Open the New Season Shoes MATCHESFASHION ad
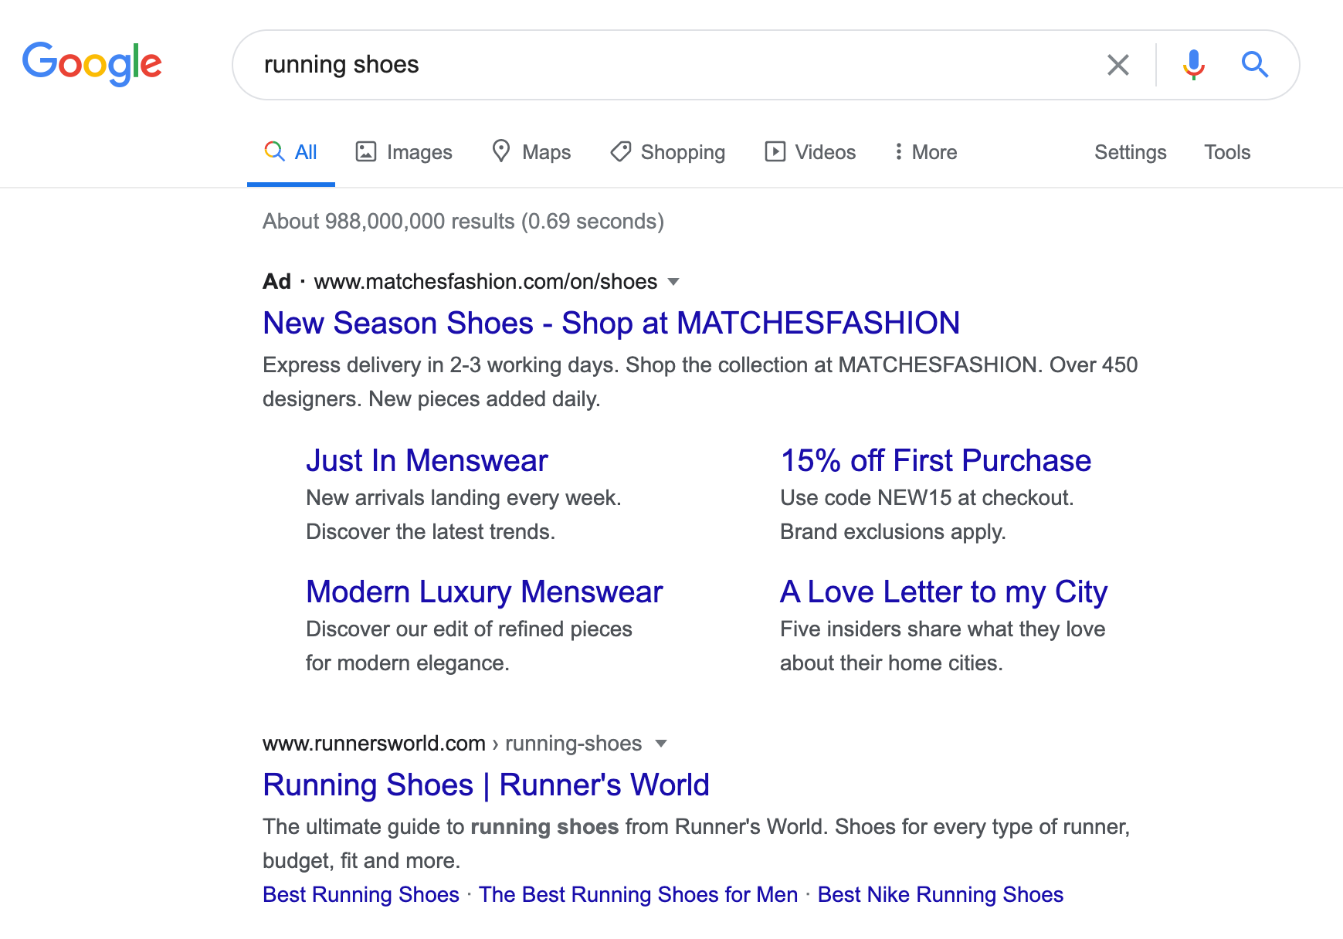The image size is (1343, 939). (x=611, y=323)
